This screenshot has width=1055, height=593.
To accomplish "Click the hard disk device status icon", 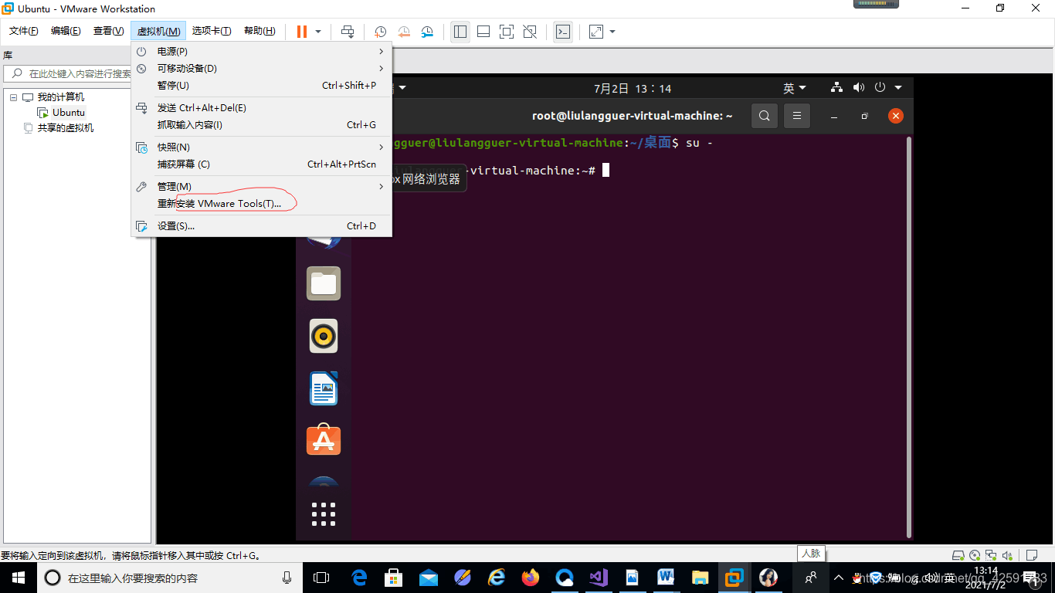I will [x=958, y=555].
